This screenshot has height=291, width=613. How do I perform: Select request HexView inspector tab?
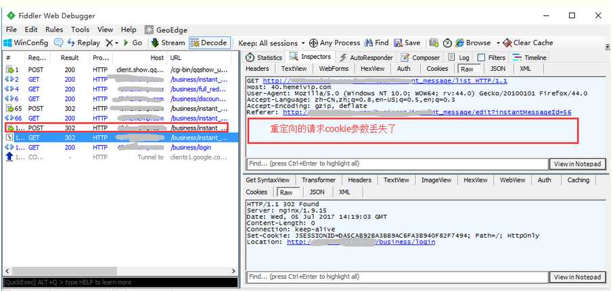point(373,69)
